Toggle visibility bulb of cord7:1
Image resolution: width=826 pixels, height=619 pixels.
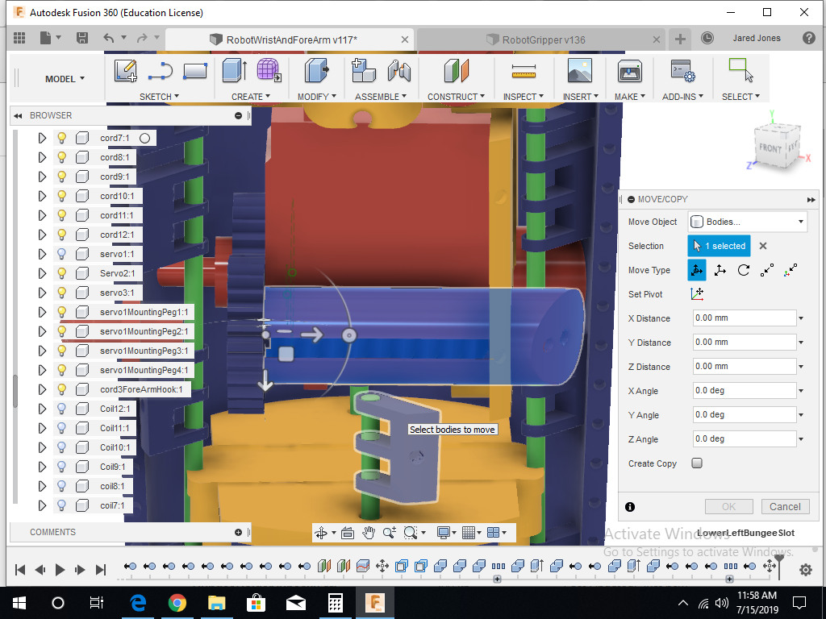(x=61, y=138)
